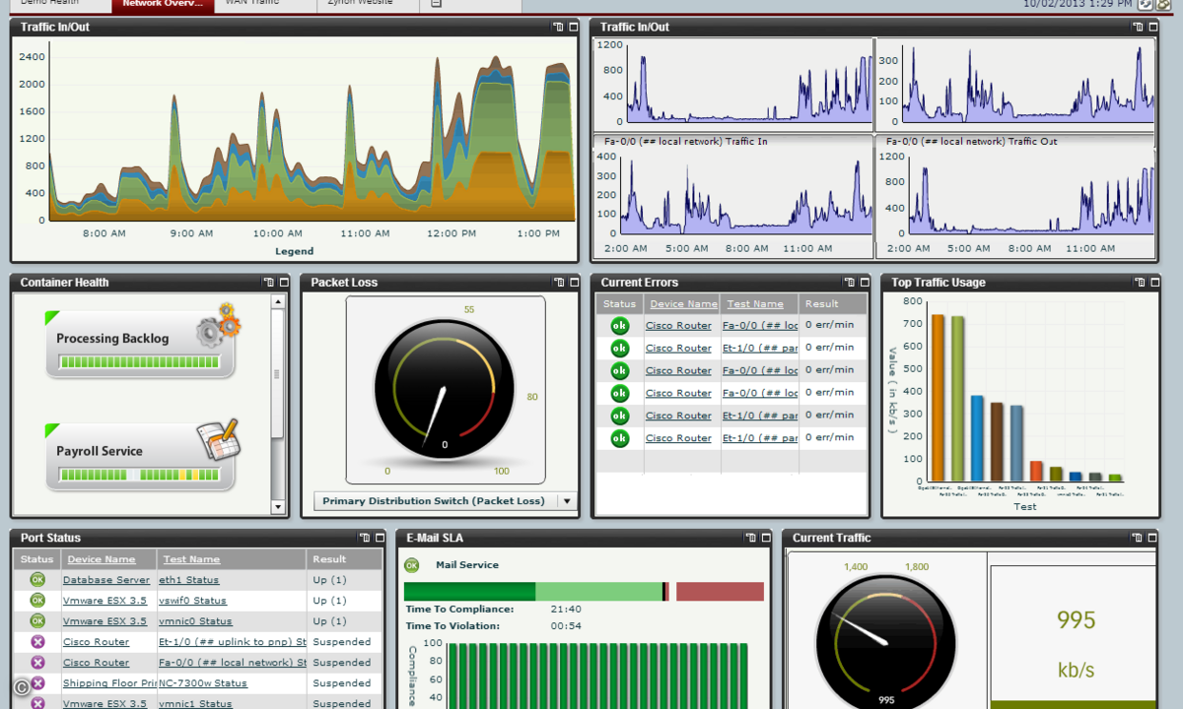This screenshot has width=1183, height=709.
Task: Sort Port Status by Device Name header
Action: (x=102, y=559)
